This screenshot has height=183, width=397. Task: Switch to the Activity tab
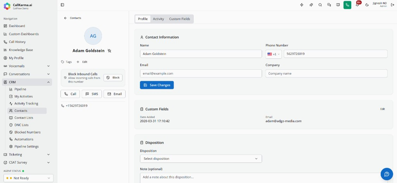tap(159, 19)
